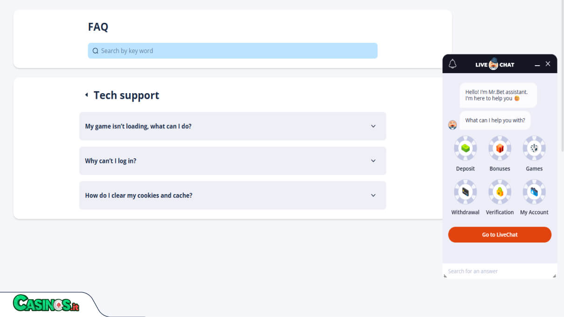Click the Casinos.it logo
The image size is (564, 317).
[x=46, y=303]
